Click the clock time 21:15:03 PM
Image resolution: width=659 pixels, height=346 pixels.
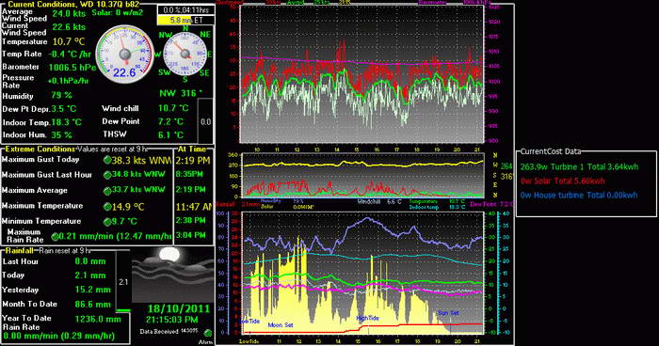pyautogui.click(x=172, y=320)
